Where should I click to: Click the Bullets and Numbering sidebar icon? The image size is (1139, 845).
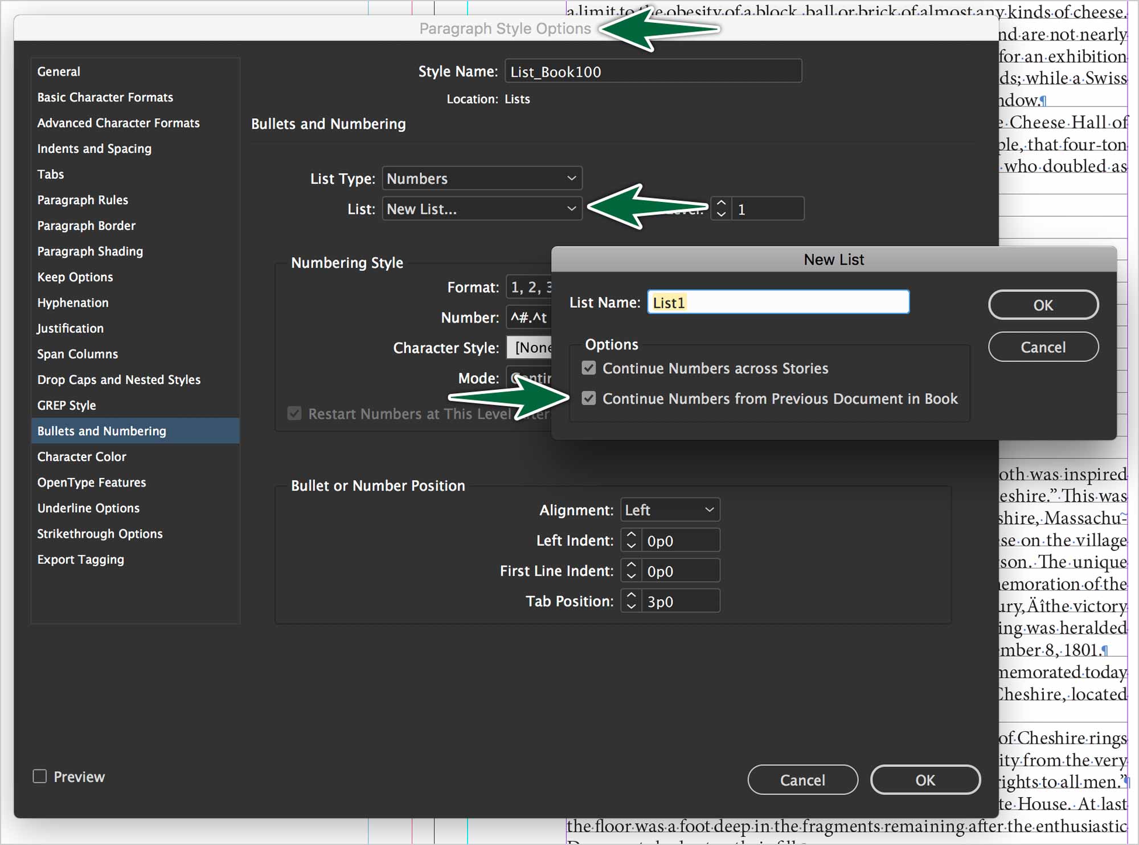[x=101, y=431]
